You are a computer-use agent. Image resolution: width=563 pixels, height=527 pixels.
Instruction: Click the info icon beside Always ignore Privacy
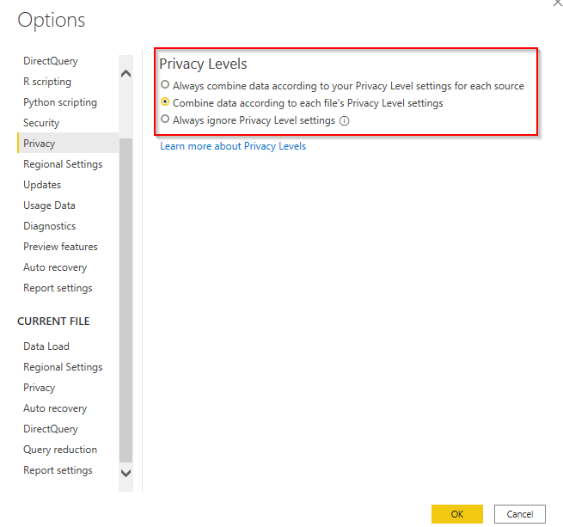click(x=344, y=121)
